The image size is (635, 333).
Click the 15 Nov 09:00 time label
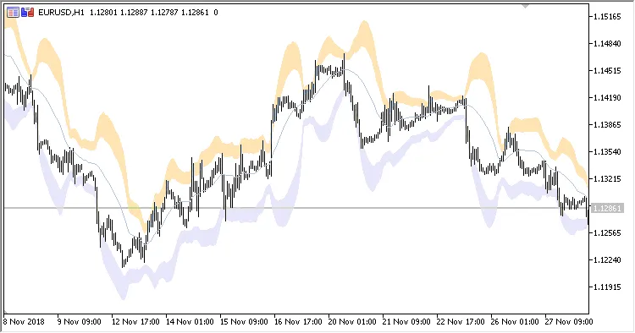pos(244,322)
